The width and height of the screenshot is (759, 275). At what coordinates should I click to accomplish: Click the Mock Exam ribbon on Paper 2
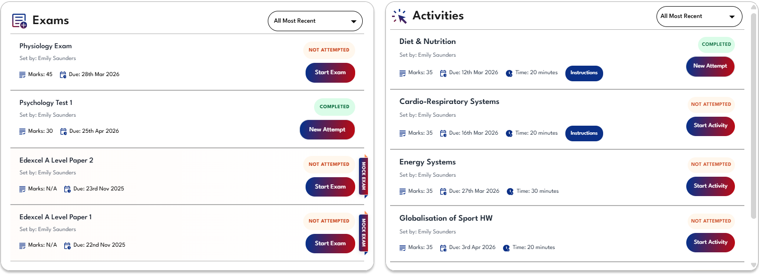pos(364,176)
